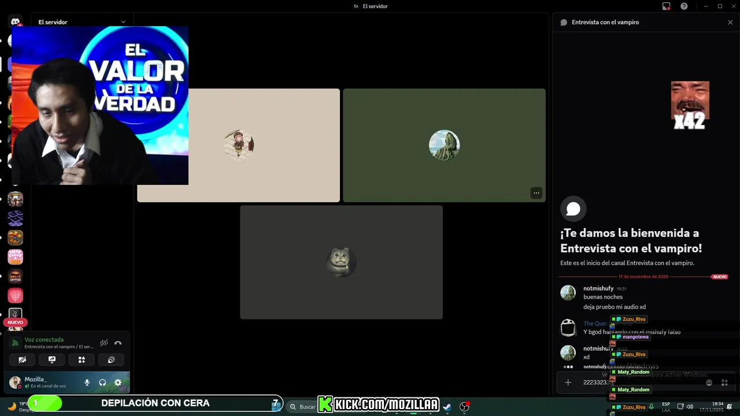Open Discord home direct messages icon

(16, 22)
